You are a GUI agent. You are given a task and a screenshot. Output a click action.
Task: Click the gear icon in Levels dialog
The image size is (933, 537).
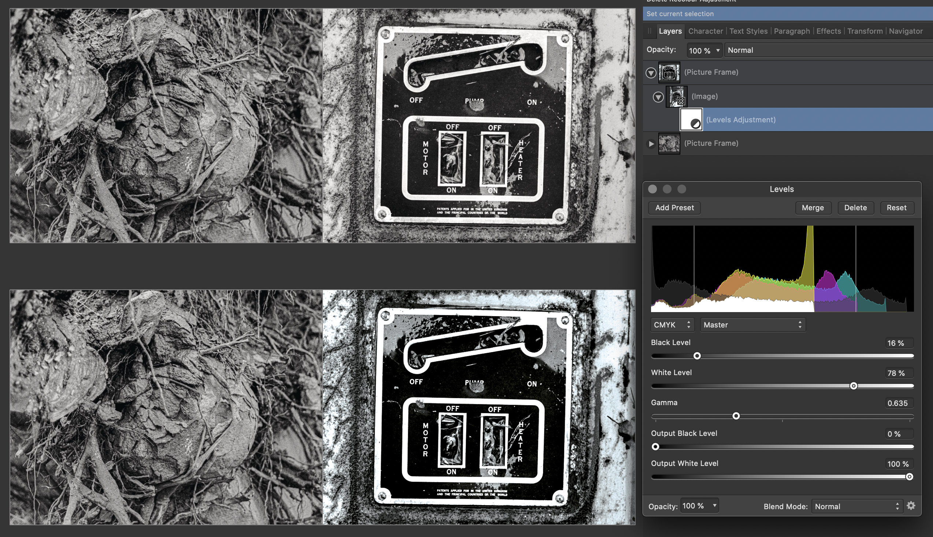[x=911, y=505]
